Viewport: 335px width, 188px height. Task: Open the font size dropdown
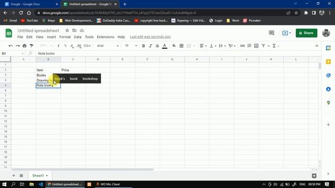131,46
